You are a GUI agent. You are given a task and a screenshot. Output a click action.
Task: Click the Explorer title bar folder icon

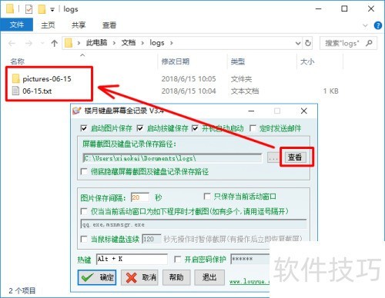(x=10, y=9)
